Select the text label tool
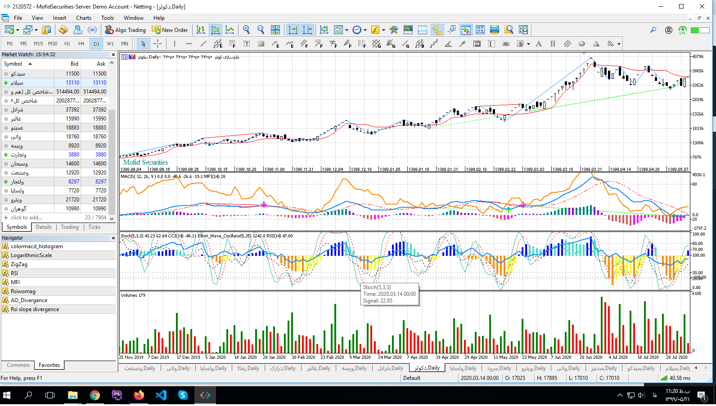This screenshot has width=716, height=406. (247, 44)
